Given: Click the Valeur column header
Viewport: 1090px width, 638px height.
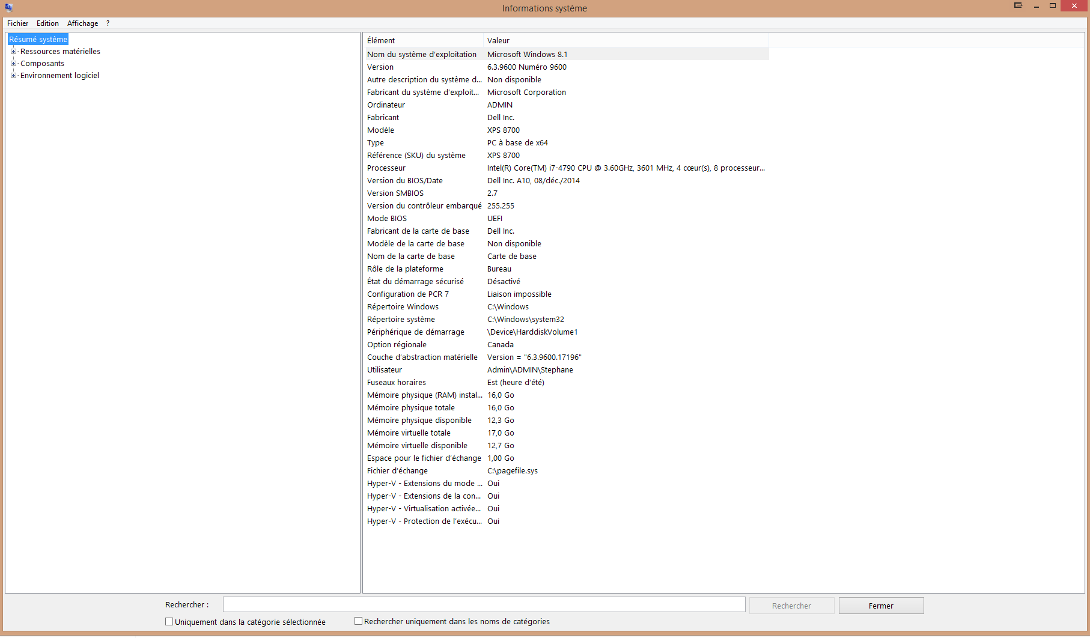Looking at the screenshot, I should click(x=626, y=41).
